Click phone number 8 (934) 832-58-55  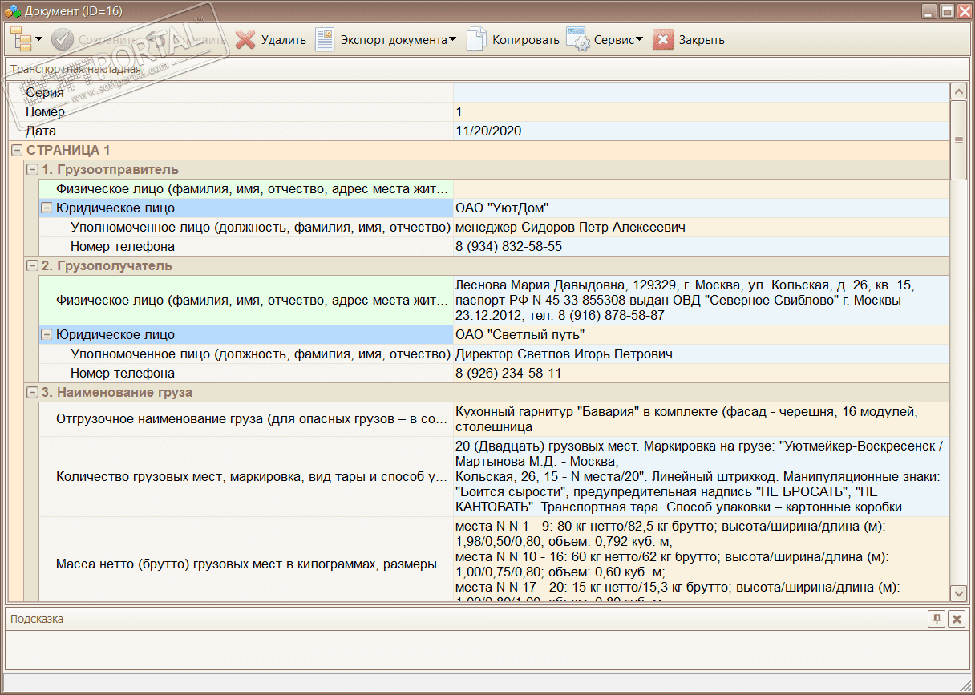coord(508,246)
